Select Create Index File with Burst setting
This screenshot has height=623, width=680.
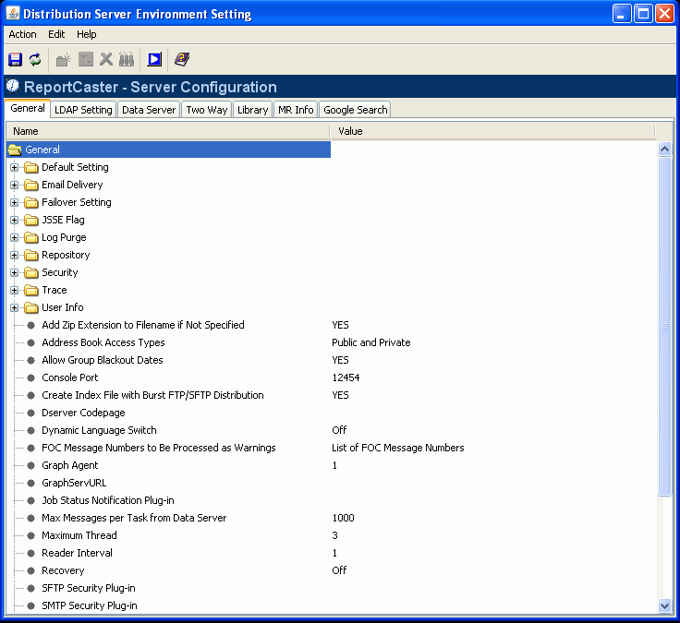click(152, 395)
